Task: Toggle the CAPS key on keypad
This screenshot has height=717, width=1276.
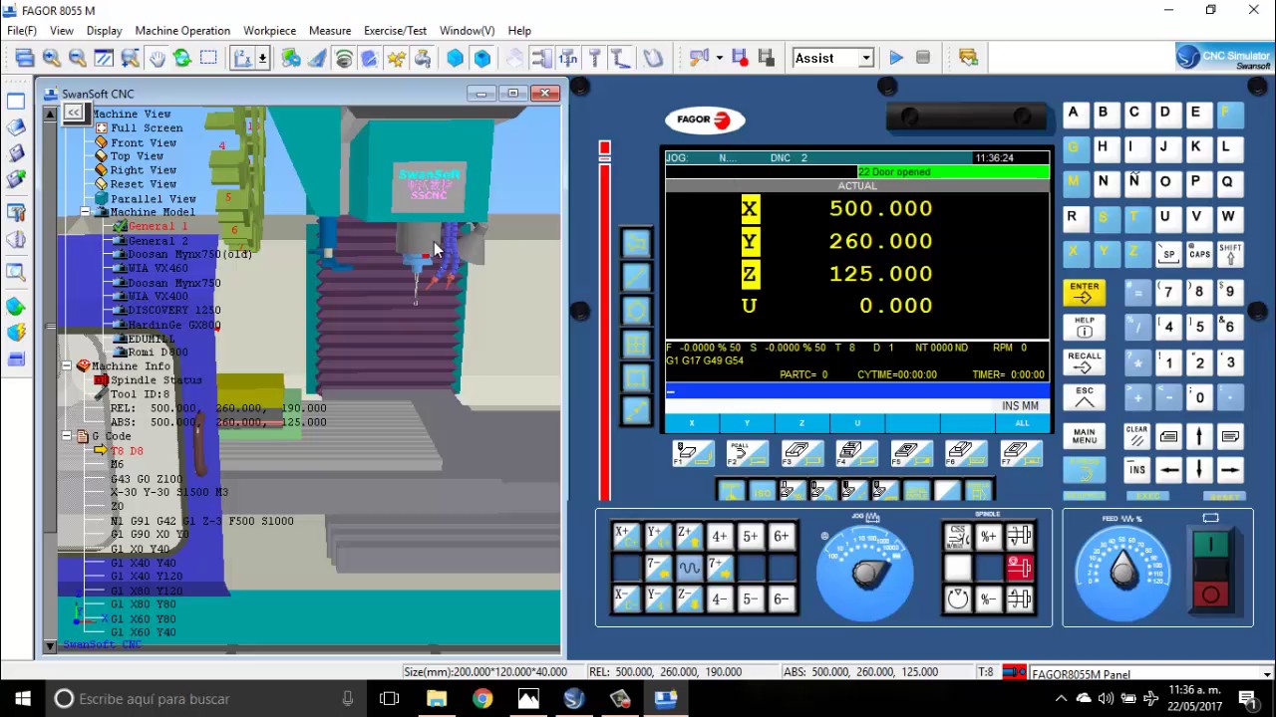Action: pyautogui.click(x=1199, y=254)
